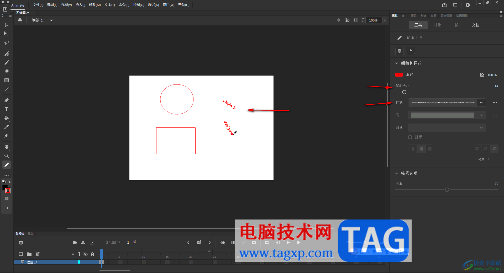Click the Test Movie play button

468,5
